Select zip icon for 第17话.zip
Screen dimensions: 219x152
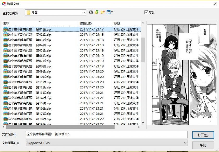pyautogui.click(x=5, y=114)
